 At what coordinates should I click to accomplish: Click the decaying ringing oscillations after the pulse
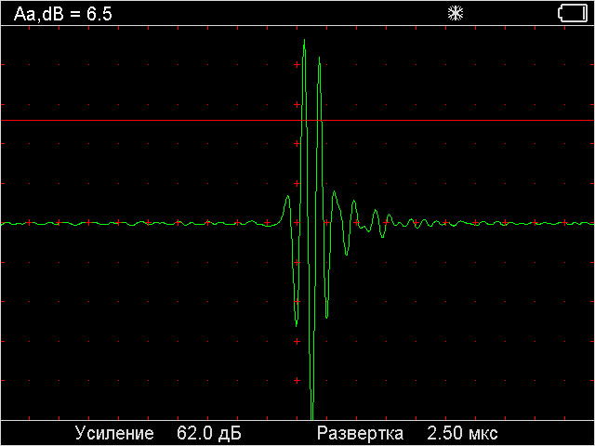pyautogui.click(x=376, y=219)
